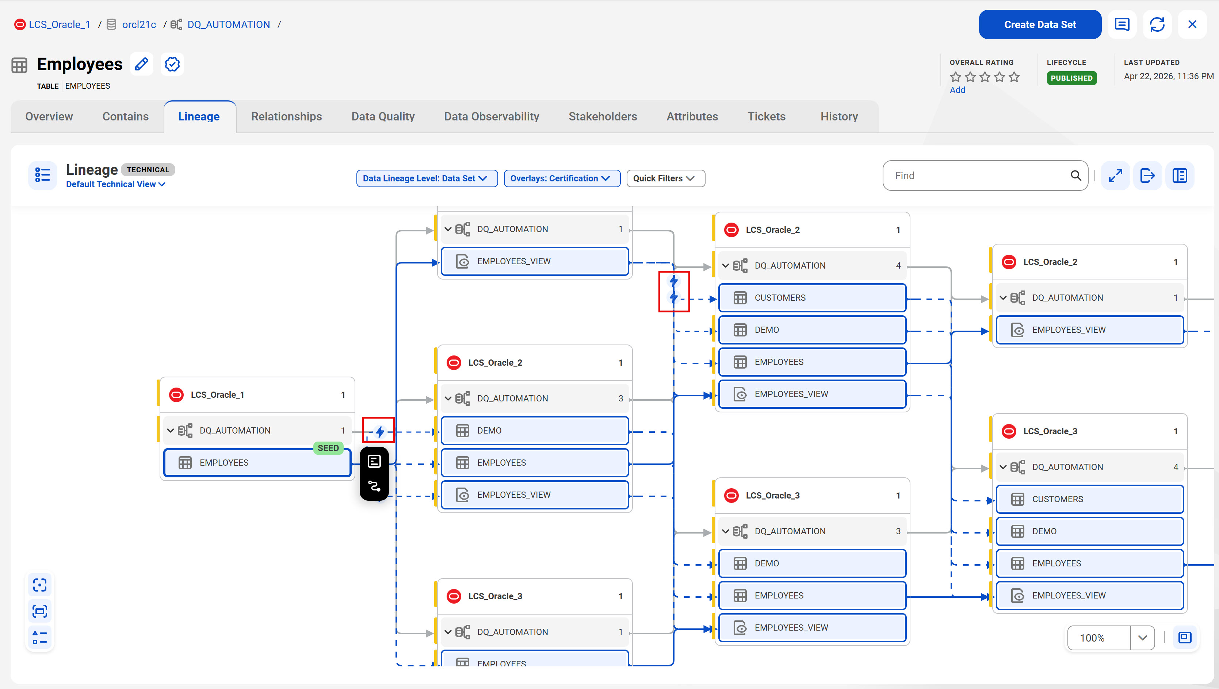Switch to the Data Quality tab

coord(383,116)
